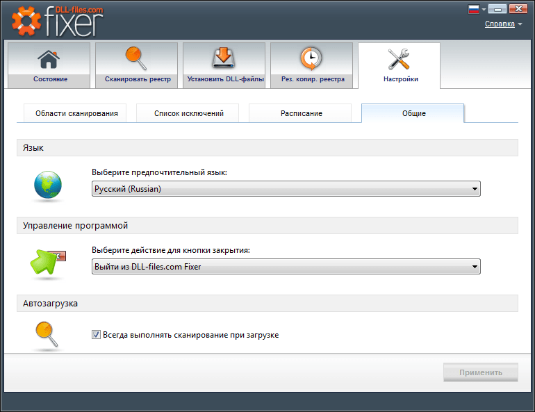This screenshot has width=535, height=412.
Task: Click the globe icon in the Язык section
Action: [48, 185]
